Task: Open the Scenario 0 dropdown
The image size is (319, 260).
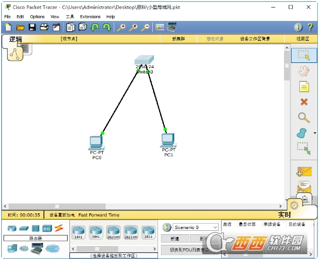Action: (195, 227)
